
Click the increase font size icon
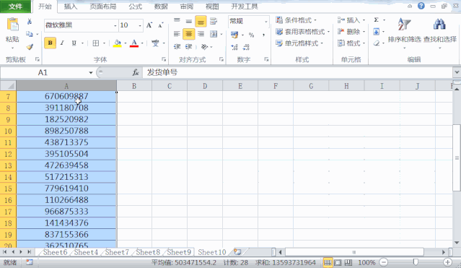tap(149, 25)
